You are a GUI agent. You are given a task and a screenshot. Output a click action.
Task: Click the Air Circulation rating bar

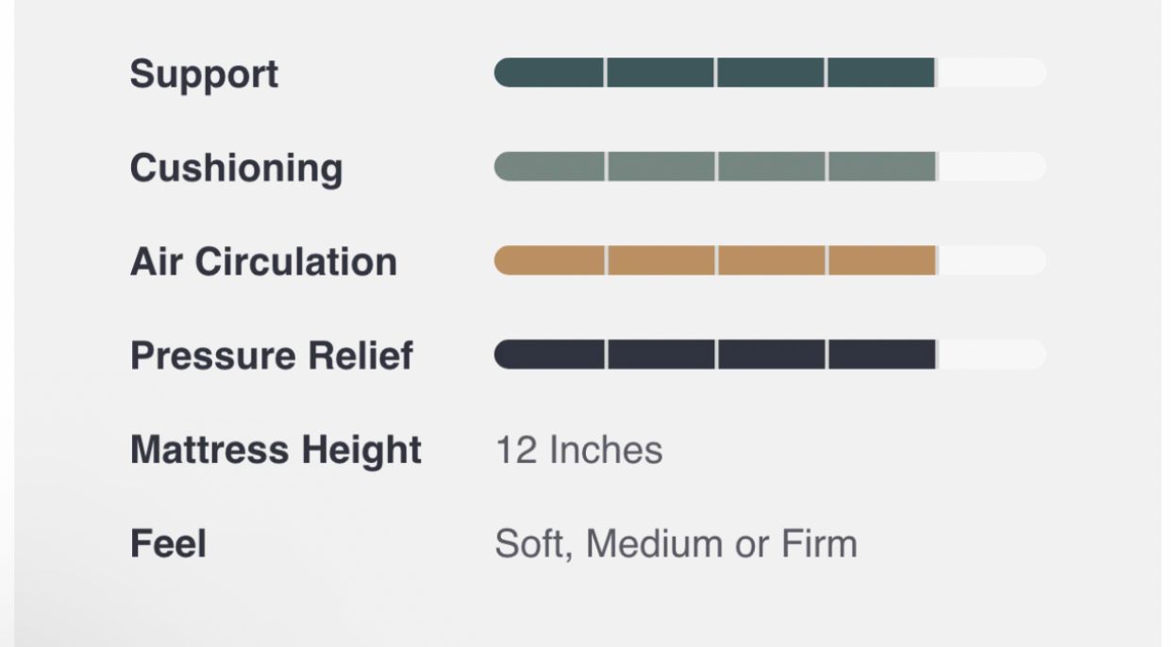tap(770, 260)
